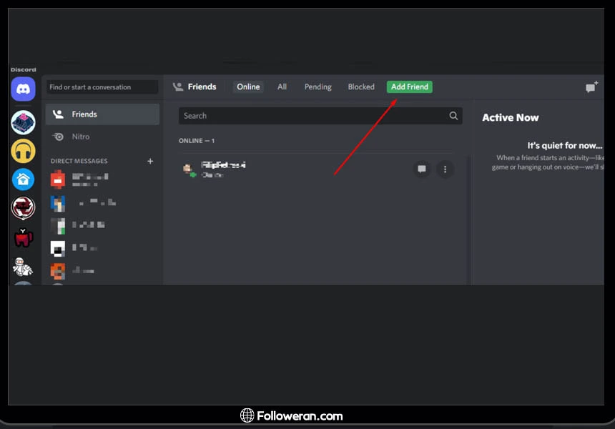615x429 pixels.
Task: Open the blue house server icon
Action: pos(23,179)
